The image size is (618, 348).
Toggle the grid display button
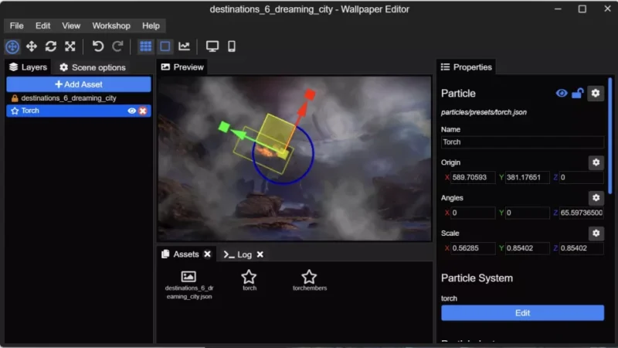(x=145, y=46)
